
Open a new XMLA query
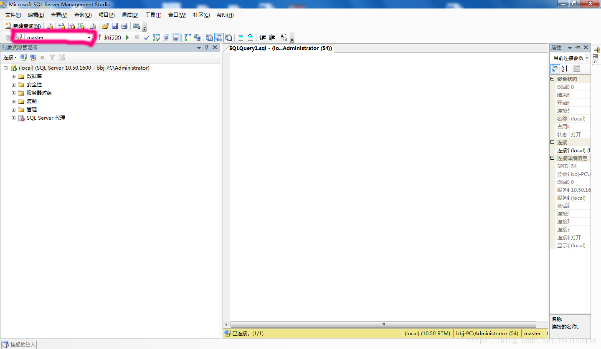point(81,26)
